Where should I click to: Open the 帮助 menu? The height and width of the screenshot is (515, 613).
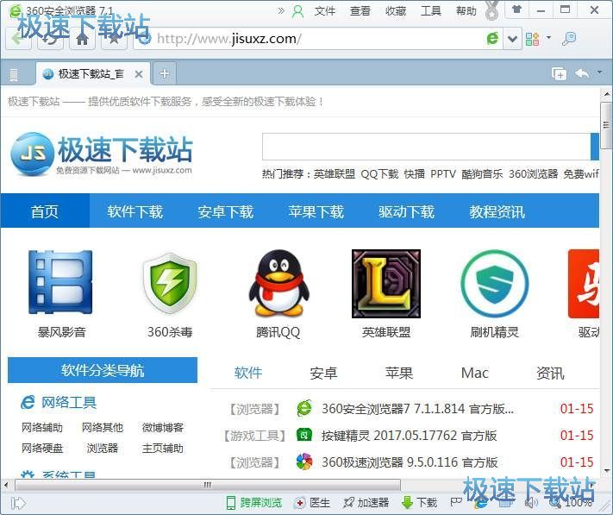click(x=466, y=11)
